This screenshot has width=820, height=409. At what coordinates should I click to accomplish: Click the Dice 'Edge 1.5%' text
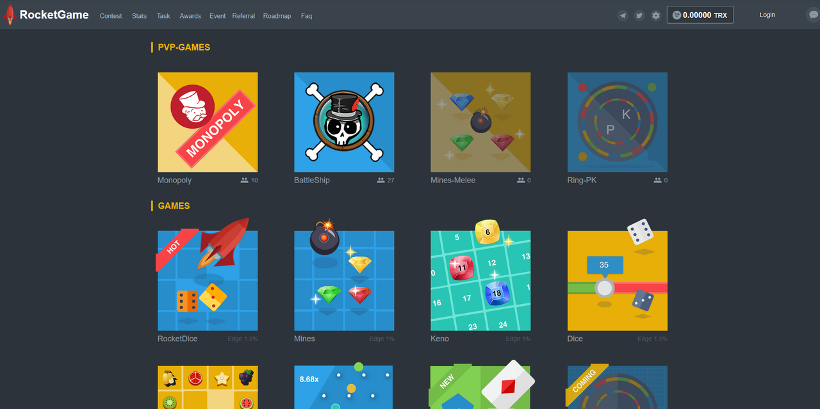click(652, 339)
